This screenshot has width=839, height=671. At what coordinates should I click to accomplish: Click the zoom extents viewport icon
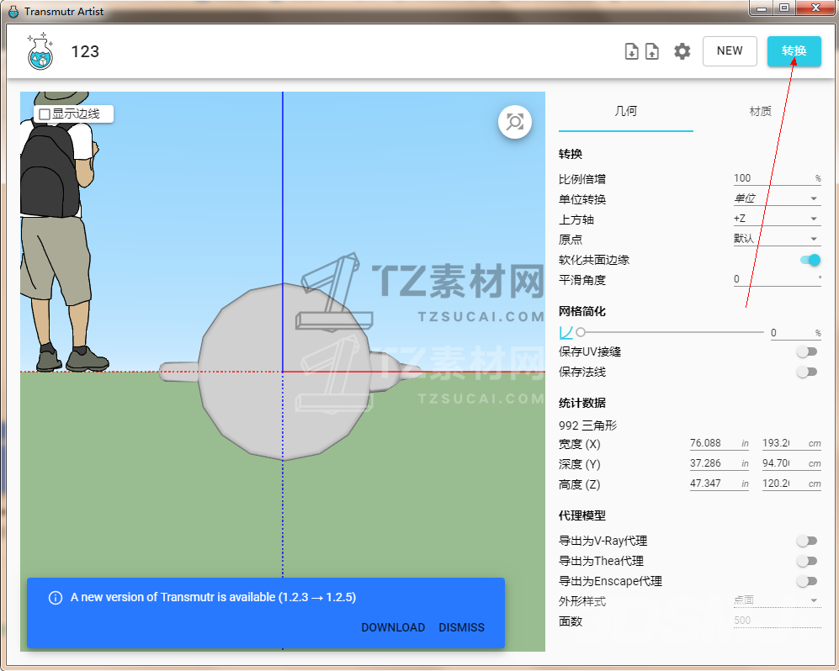(515, 122)
